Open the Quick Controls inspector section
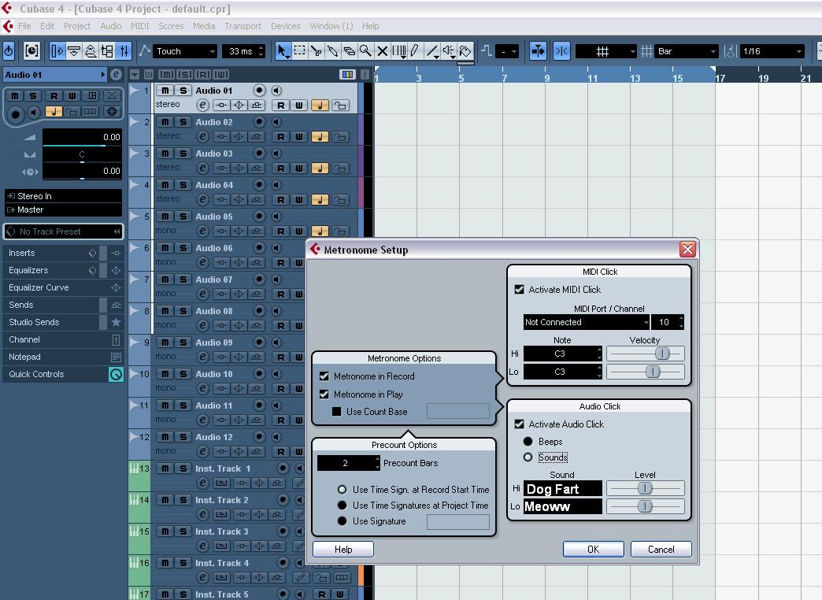The width and height of the screenshot is (822, 600). click(x=63, y=374)
